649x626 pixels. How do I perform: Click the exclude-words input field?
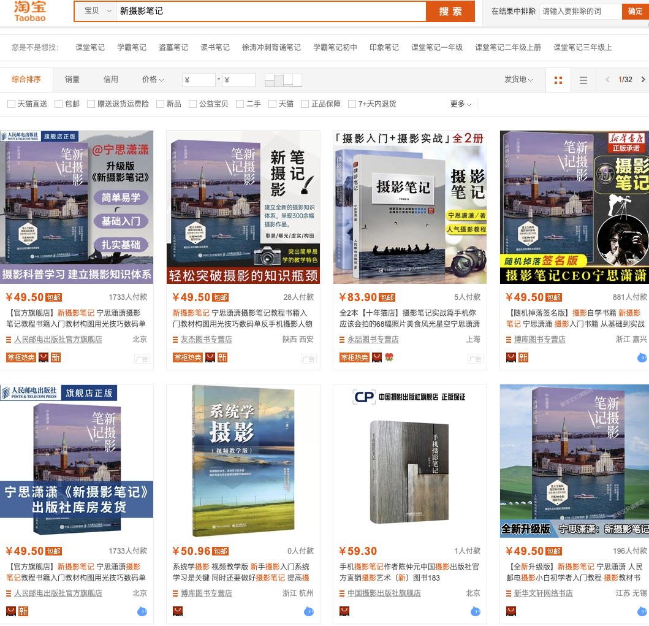click(581, 11)
